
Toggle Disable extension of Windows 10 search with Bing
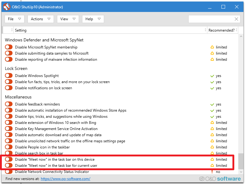pos(9,122)
